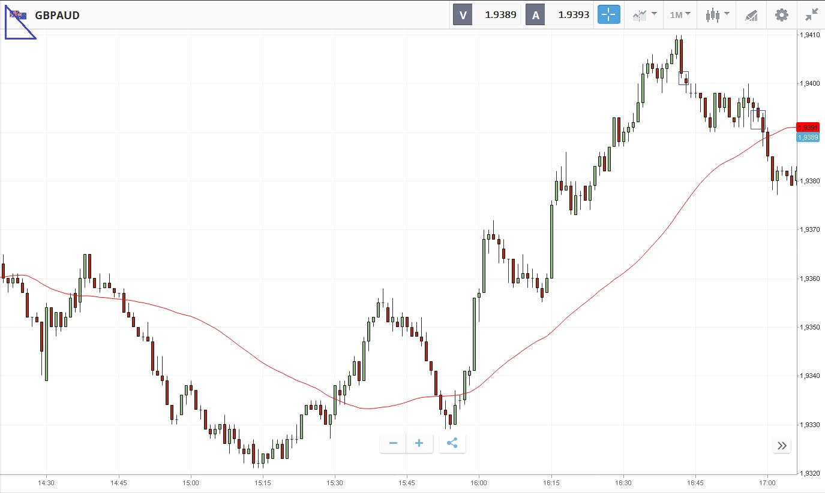Viewport: 825px width, 493px height.
Task: Open the drawing tools icon
Action: click(751, 15)
